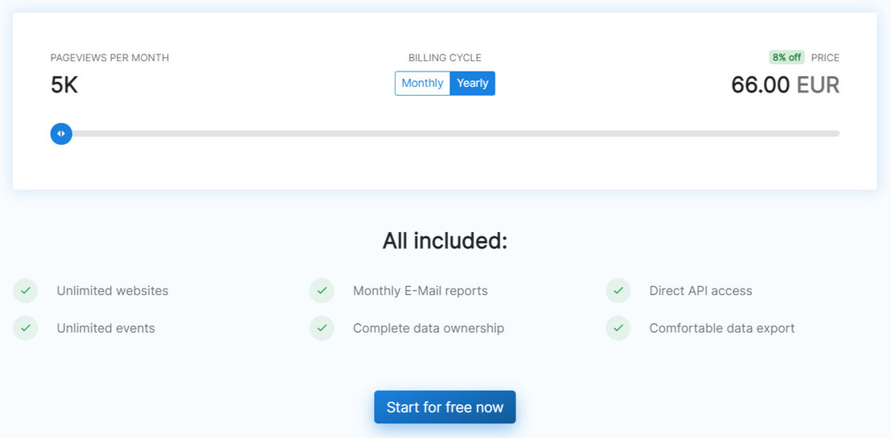
Task: Click checkmark icon beside Comfortable data export
Action: pyautogui.click(x=618, y=329)
